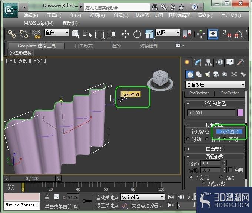The height and width of the screenshot is (213, 252).
Task: Activate the Select and Scale tool
Action: 149,34
